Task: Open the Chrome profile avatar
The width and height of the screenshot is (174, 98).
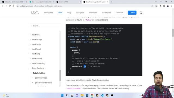Action: [168, 6]
